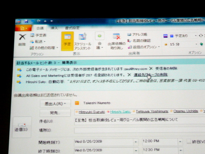Open スケジュール アシスタント view
This screenshot has height=154, width=205.
coord(82,41)
